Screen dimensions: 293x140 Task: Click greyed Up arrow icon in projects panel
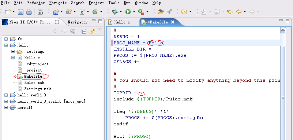(x=72, y=31)
